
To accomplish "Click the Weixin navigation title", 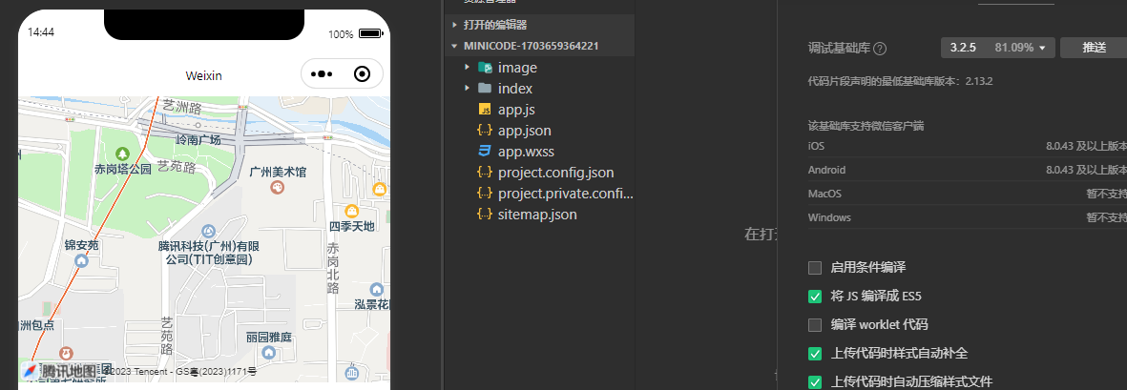I will coord(203,74).
